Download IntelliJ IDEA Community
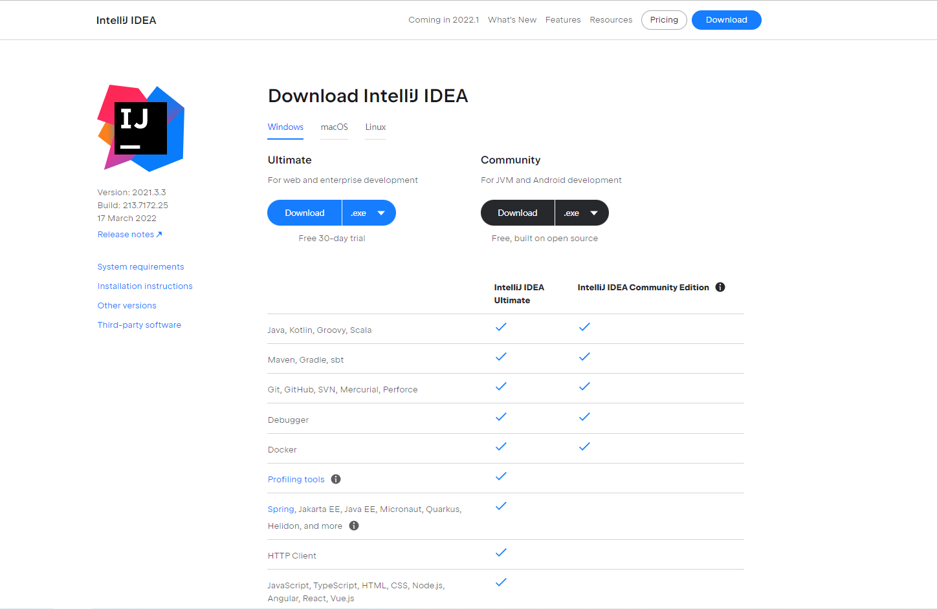This screenshot has width=937, height=609. coord(517,213)
